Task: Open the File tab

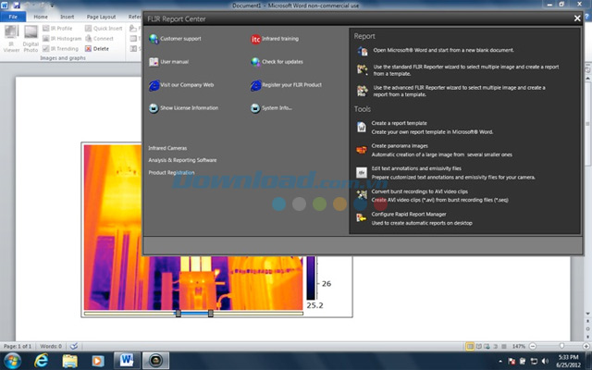Action: (14, 17)
